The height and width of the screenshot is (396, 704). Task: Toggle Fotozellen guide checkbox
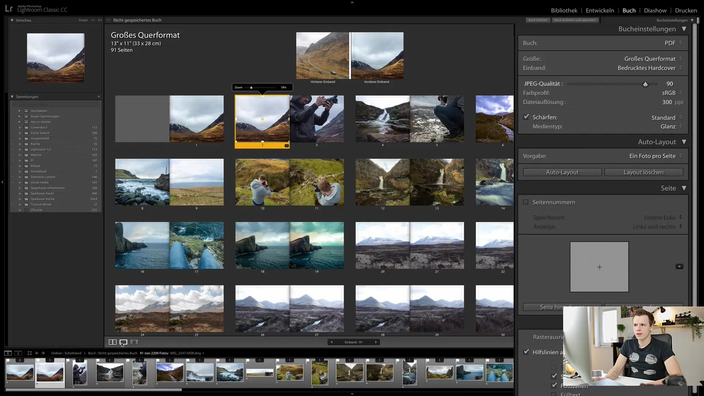tap(554, 385)
